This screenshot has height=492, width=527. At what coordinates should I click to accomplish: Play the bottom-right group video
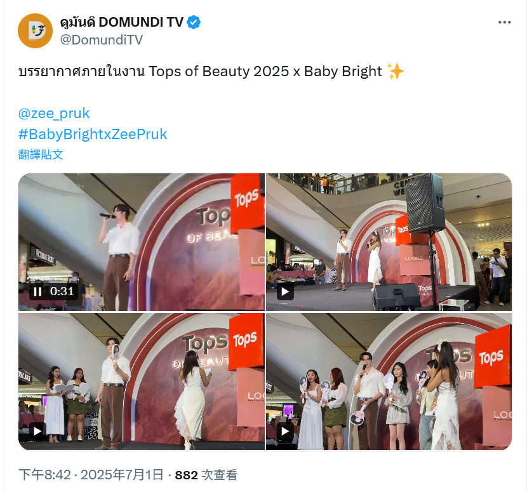click(x=285, y=431)
